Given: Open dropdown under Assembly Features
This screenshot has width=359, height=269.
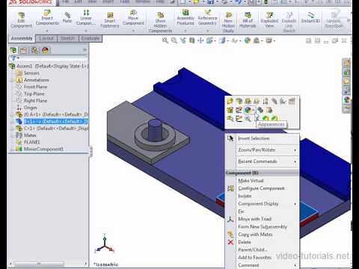Looking at the screenshot, I should click(x=185, y=31).
